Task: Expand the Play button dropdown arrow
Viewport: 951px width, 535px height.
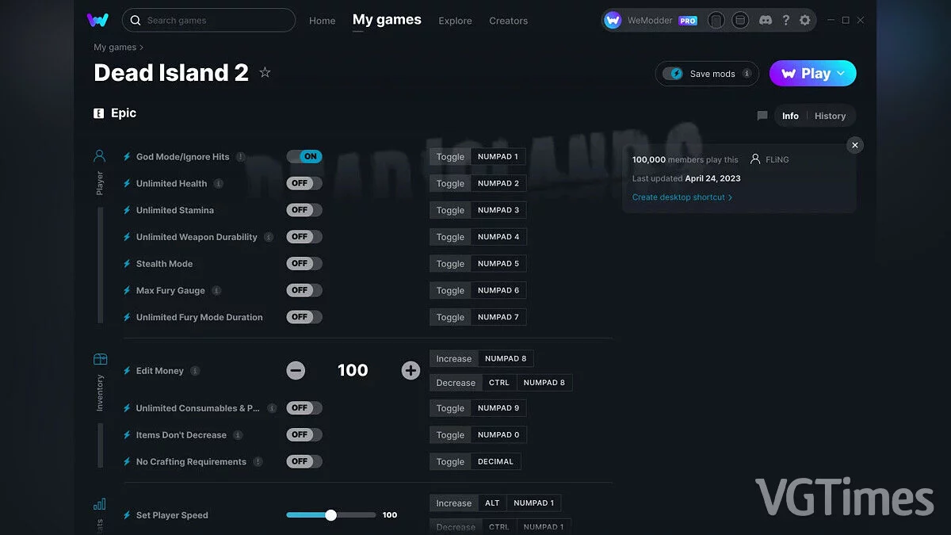Action: point(842,74)
